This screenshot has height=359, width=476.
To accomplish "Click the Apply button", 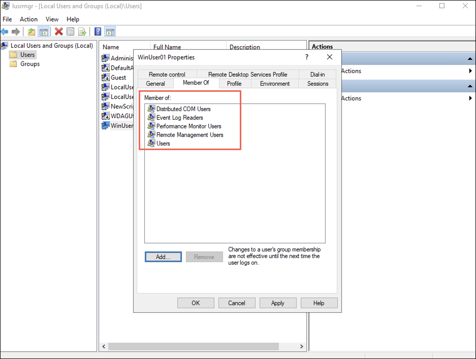I will (x=278, y=303).
